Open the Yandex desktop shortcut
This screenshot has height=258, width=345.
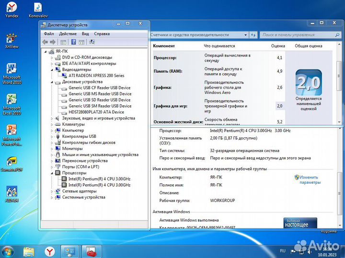click(x=11, y=10)
